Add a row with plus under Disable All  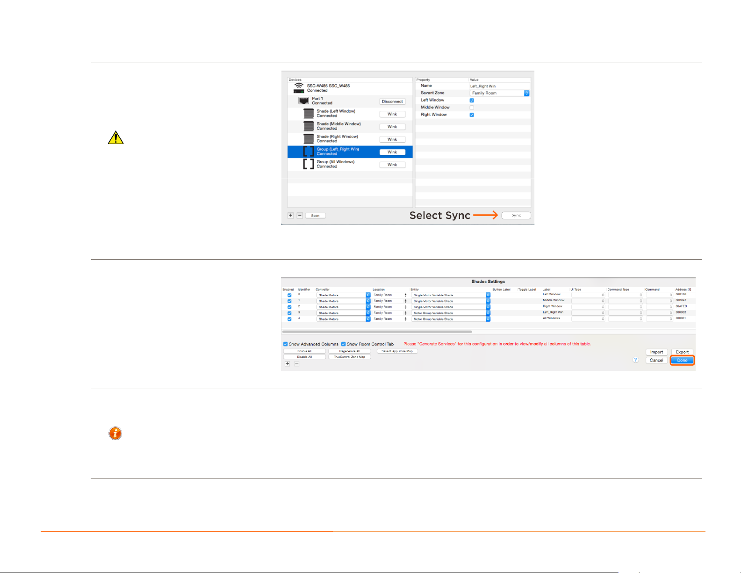[288, 363]
